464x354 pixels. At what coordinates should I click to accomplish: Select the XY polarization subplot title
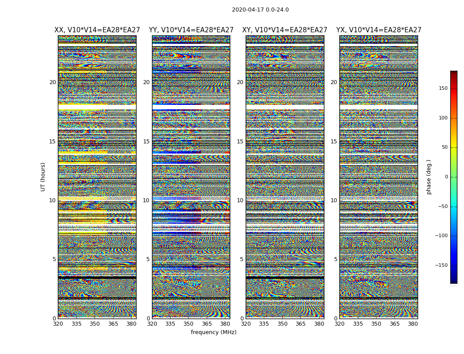click(x=285, y=30)
